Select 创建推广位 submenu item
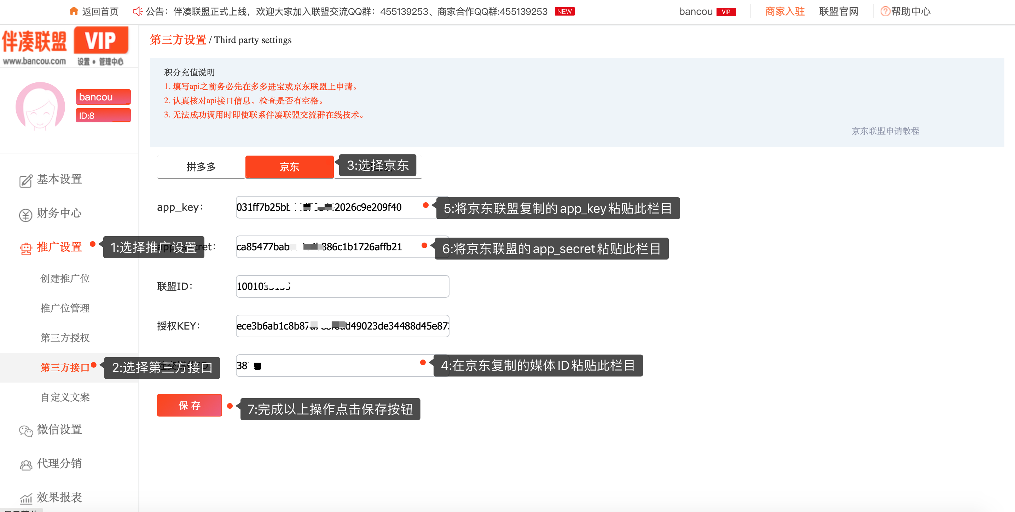1015x512 pixels. pyautogui.click(x=65, y=278)
